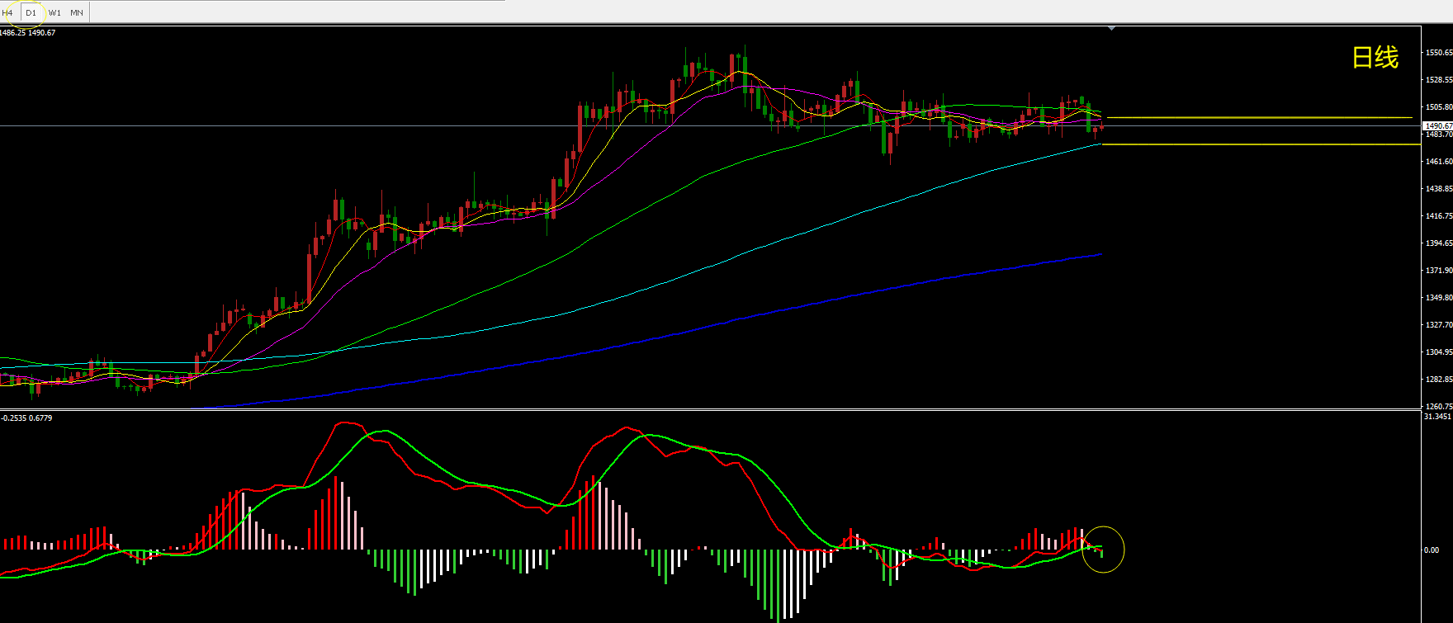The height and width of the screenshot is (623, 1453).
Task: Click the 1327.70 price scale label
Action: pos(1439,325)
